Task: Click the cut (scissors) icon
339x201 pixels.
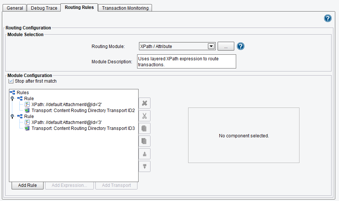Action: (x=145, y=116)
